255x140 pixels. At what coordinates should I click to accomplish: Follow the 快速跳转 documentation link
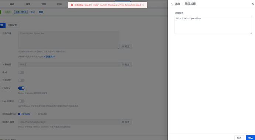[x=49, y=57]
